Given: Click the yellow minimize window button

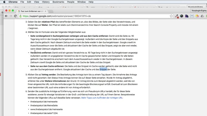Looking at the screenshot, I should (9, 10).
